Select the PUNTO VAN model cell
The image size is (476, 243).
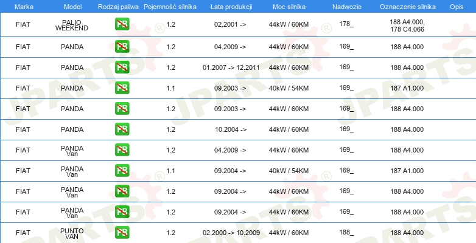click(x=72, y=233)
